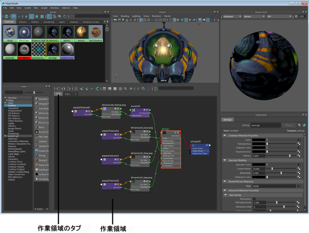309x233 pixels.
Task: Click the Presets button in Property Editor
Action: [289, 125]
